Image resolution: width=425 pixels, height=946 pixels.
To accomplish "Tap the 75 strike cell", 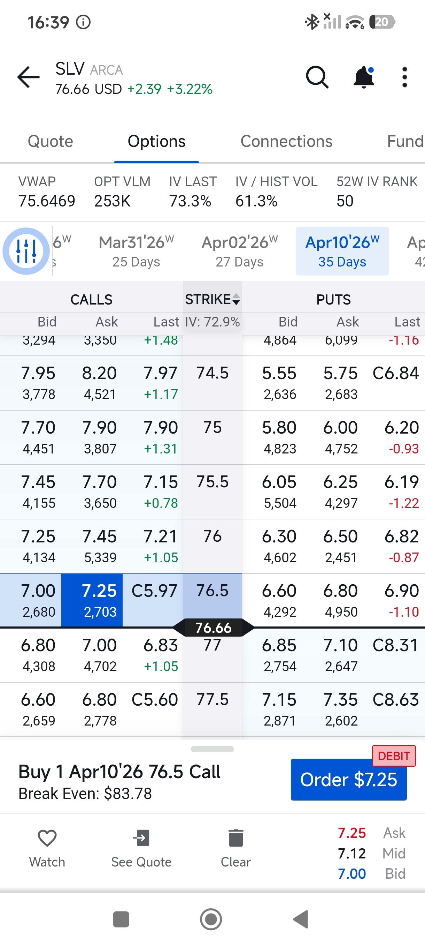I will tap(212, 437).
